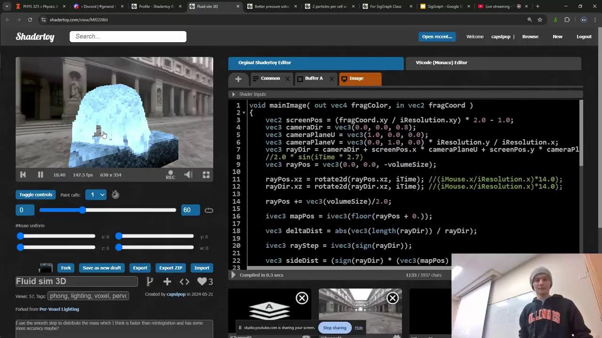Screen dimensions: 602x338
Task: Adjust the iMouse w slider
Action: (x=155, y=247)
